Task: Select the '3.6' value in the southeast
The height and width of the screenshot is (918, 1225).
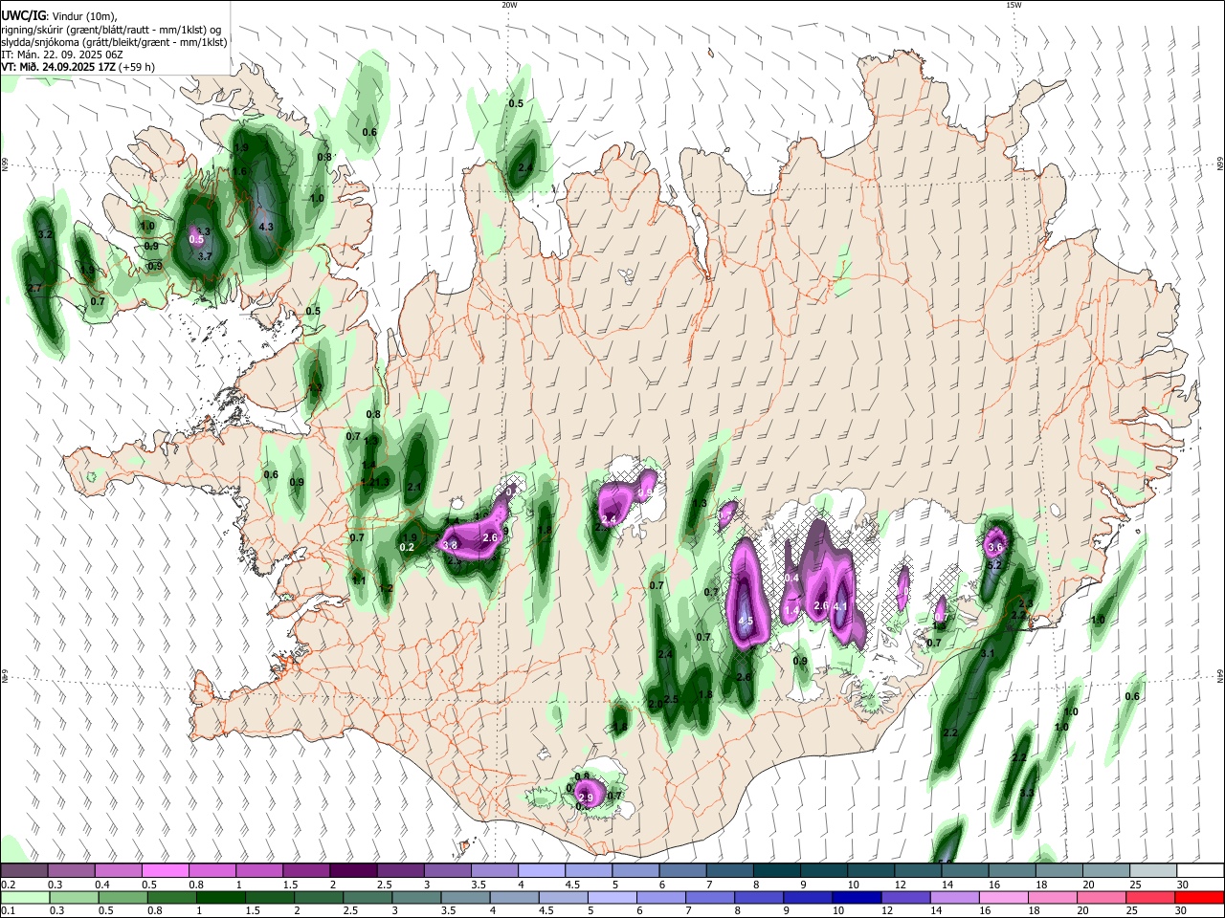Action: click(x=994, y=548)
